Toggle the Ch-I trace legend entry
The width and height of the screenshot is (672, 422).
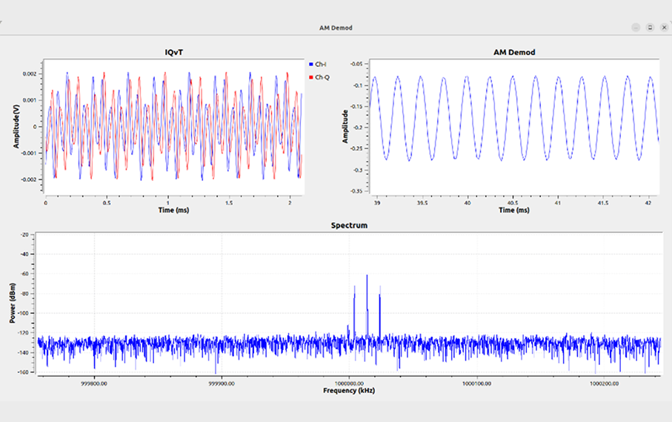[x=320, y=65]
